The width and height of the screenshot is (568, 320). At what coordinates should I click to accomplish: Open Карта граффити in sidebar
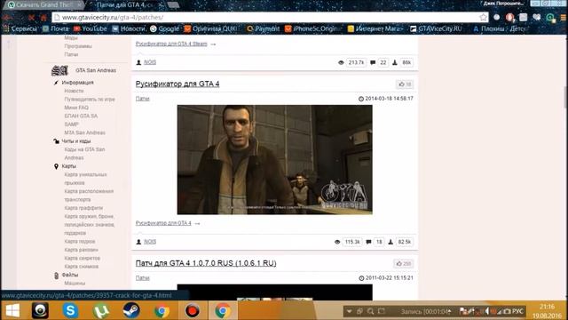[83, 208]
